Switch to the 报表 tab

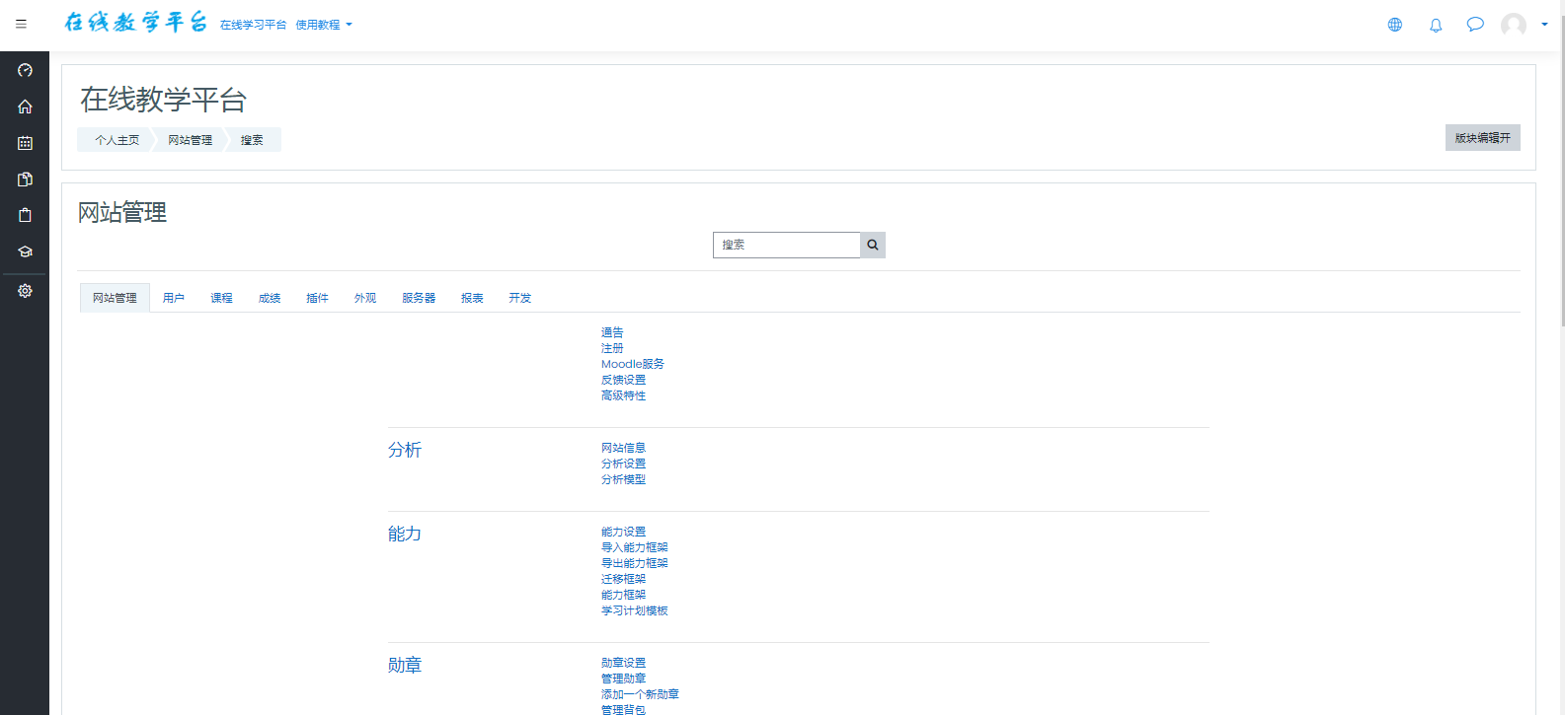472,298
